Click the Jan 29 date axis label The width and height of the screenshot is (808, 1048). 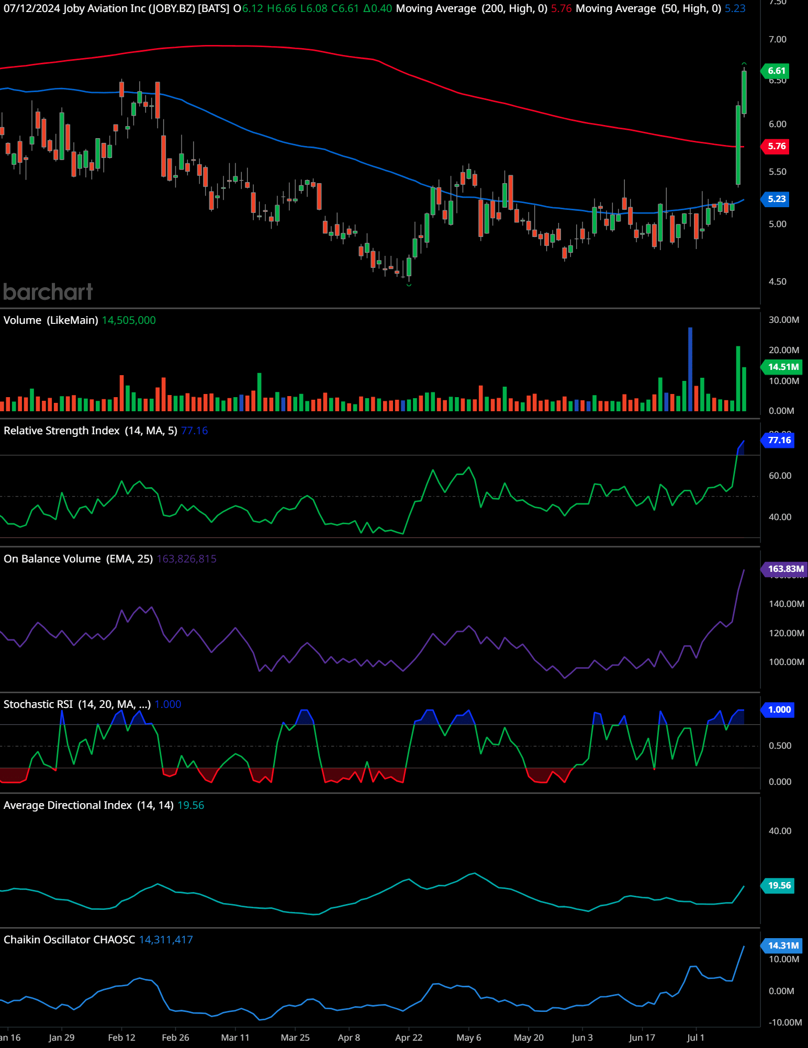[x=61, y=1038]
